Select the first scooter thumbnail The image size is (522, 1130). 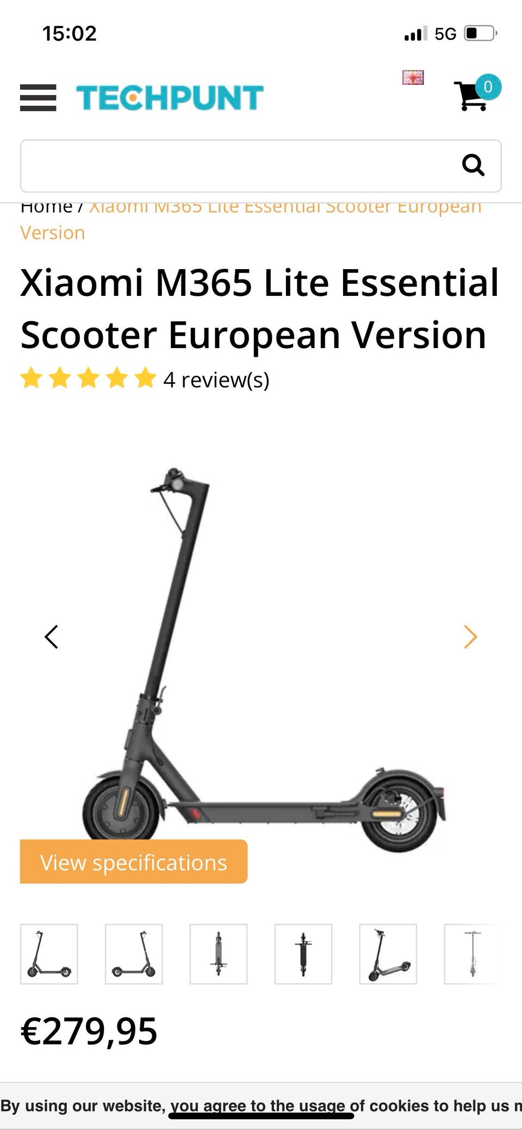[49, 954]
